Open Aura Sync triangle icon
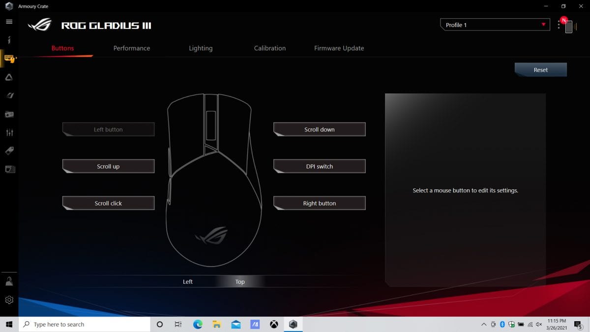This screenshot has width=590, height=332. click(9, 77)
